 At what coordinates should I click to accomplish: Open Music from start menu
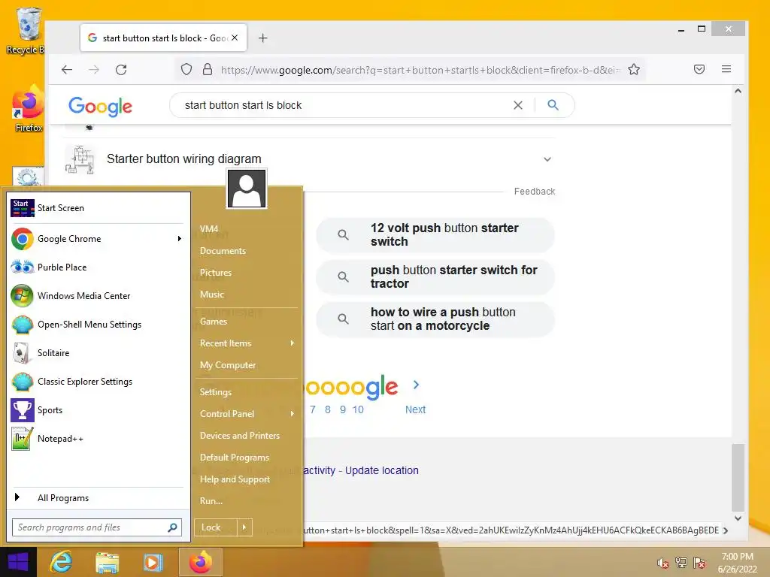(x=211, y=295)
